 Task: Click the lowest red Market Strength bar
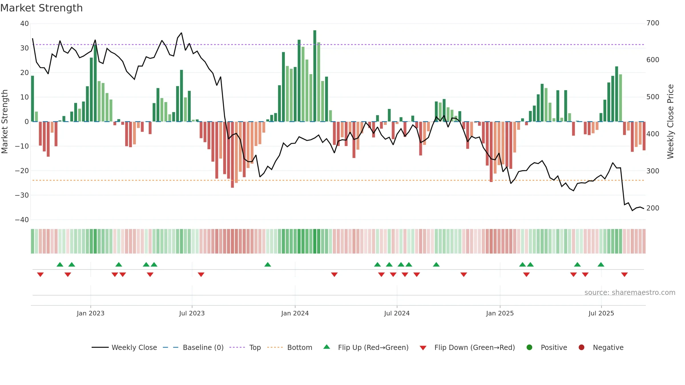coord(232,155)
